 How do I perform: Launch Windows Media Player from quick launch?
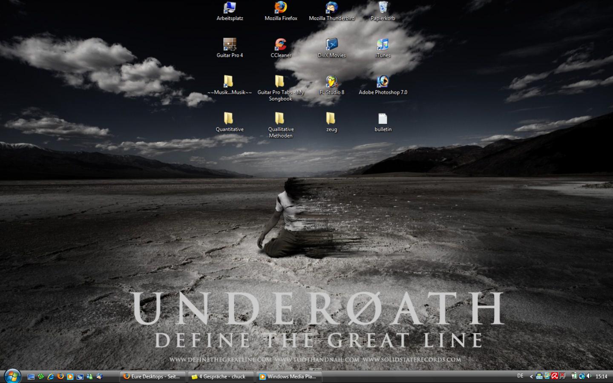tap(70, 377)
